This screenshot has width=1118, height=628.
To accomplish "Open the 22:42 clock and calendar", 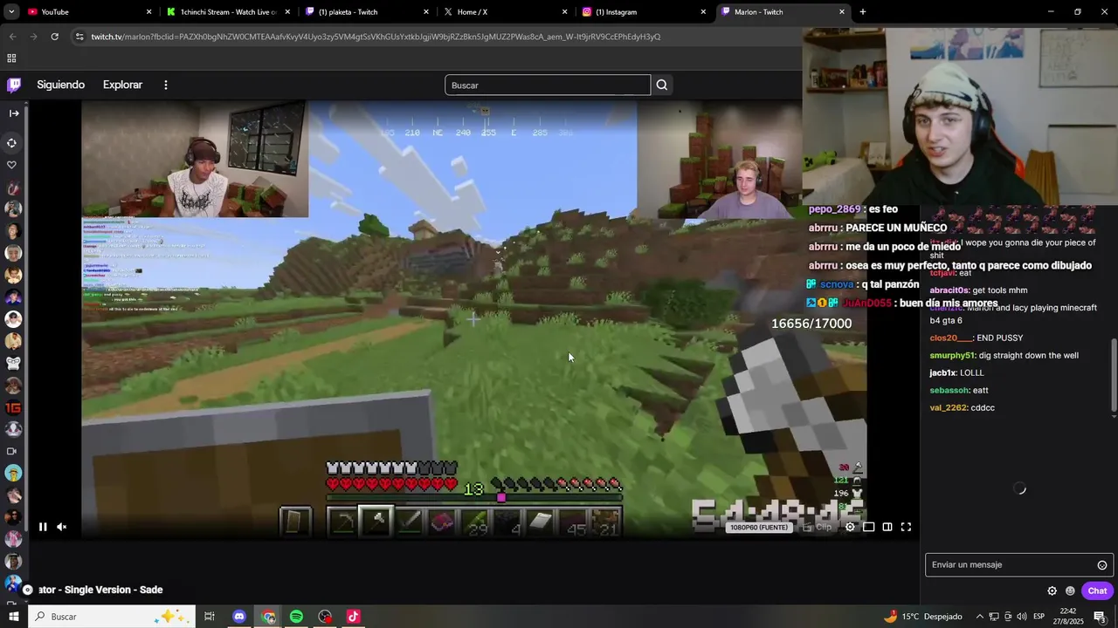I will click(1068, 617).
